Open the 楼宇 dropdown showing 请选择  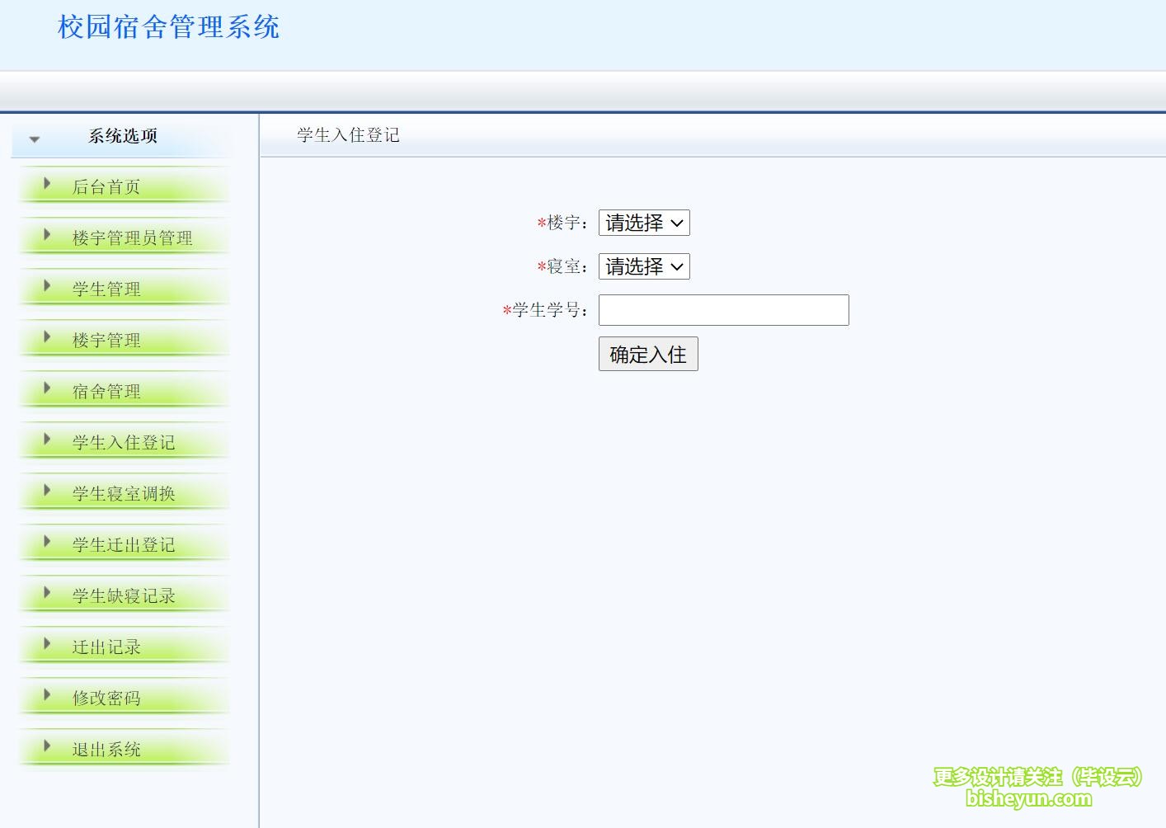point(644,223)
